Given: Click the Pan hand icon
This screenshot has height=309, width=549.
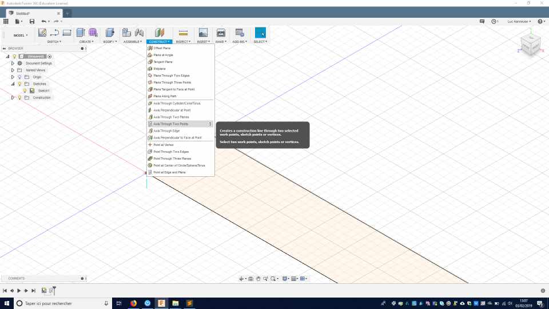Looking at the screenshot, I should (x=258, y=279).
